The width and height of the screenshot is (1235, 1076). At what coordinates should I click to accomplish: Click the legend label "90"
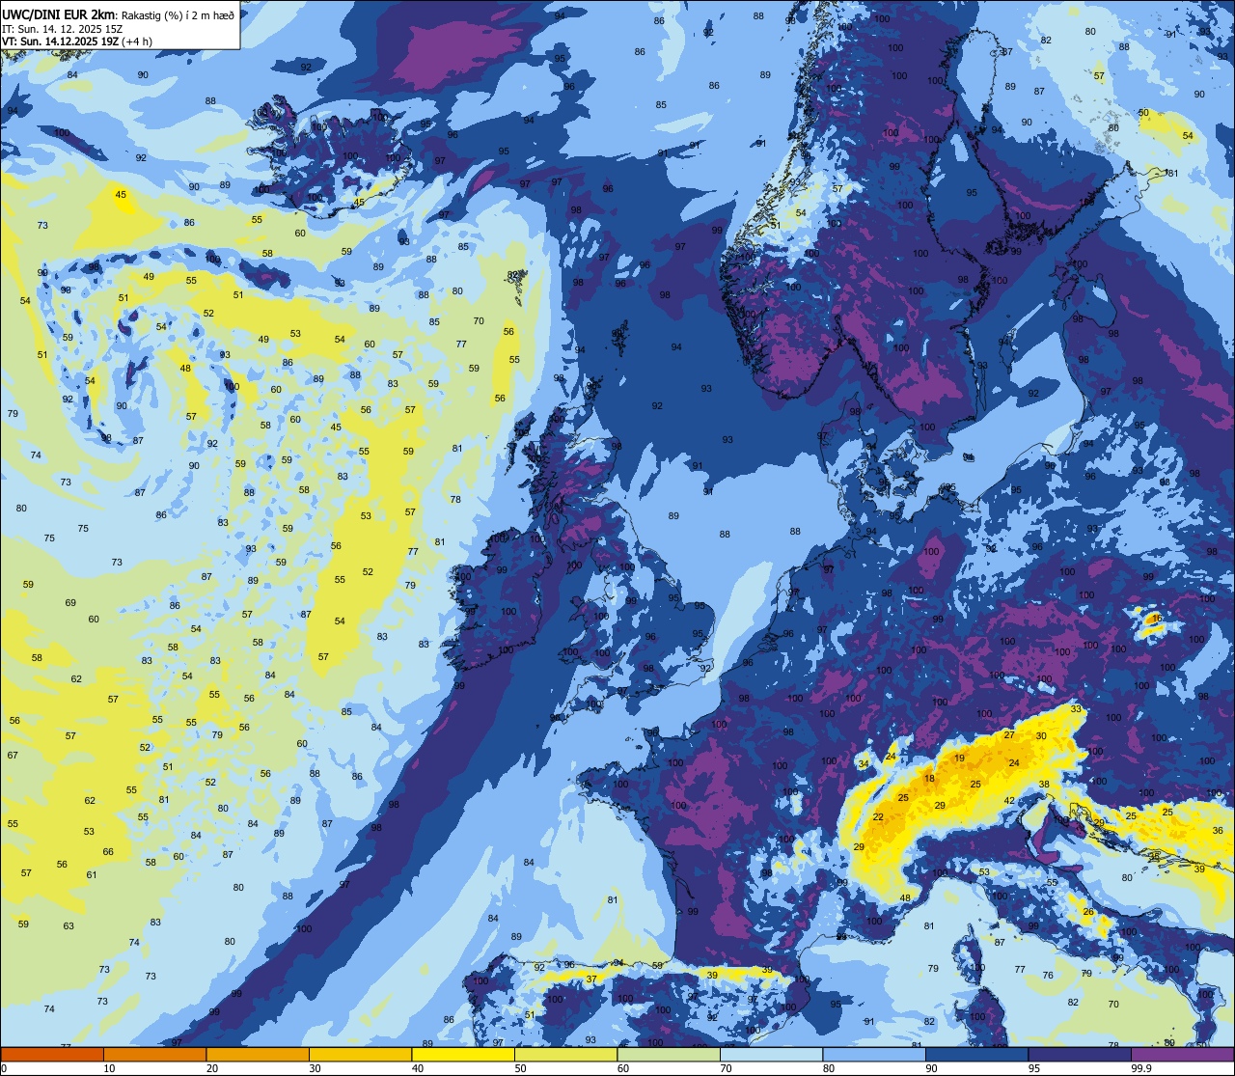click(x=931, y=1068)
